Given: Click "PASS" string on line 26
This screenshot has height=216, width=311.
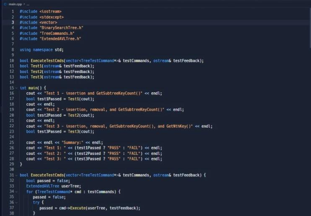Looking at the screenshot, I should [114, 148].
